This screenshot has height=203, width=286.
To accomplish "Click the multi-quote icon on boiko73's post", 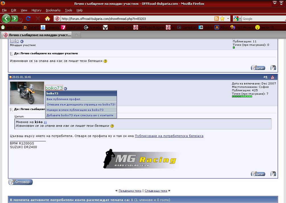I will pyautogui.click(x=273, y=174).
